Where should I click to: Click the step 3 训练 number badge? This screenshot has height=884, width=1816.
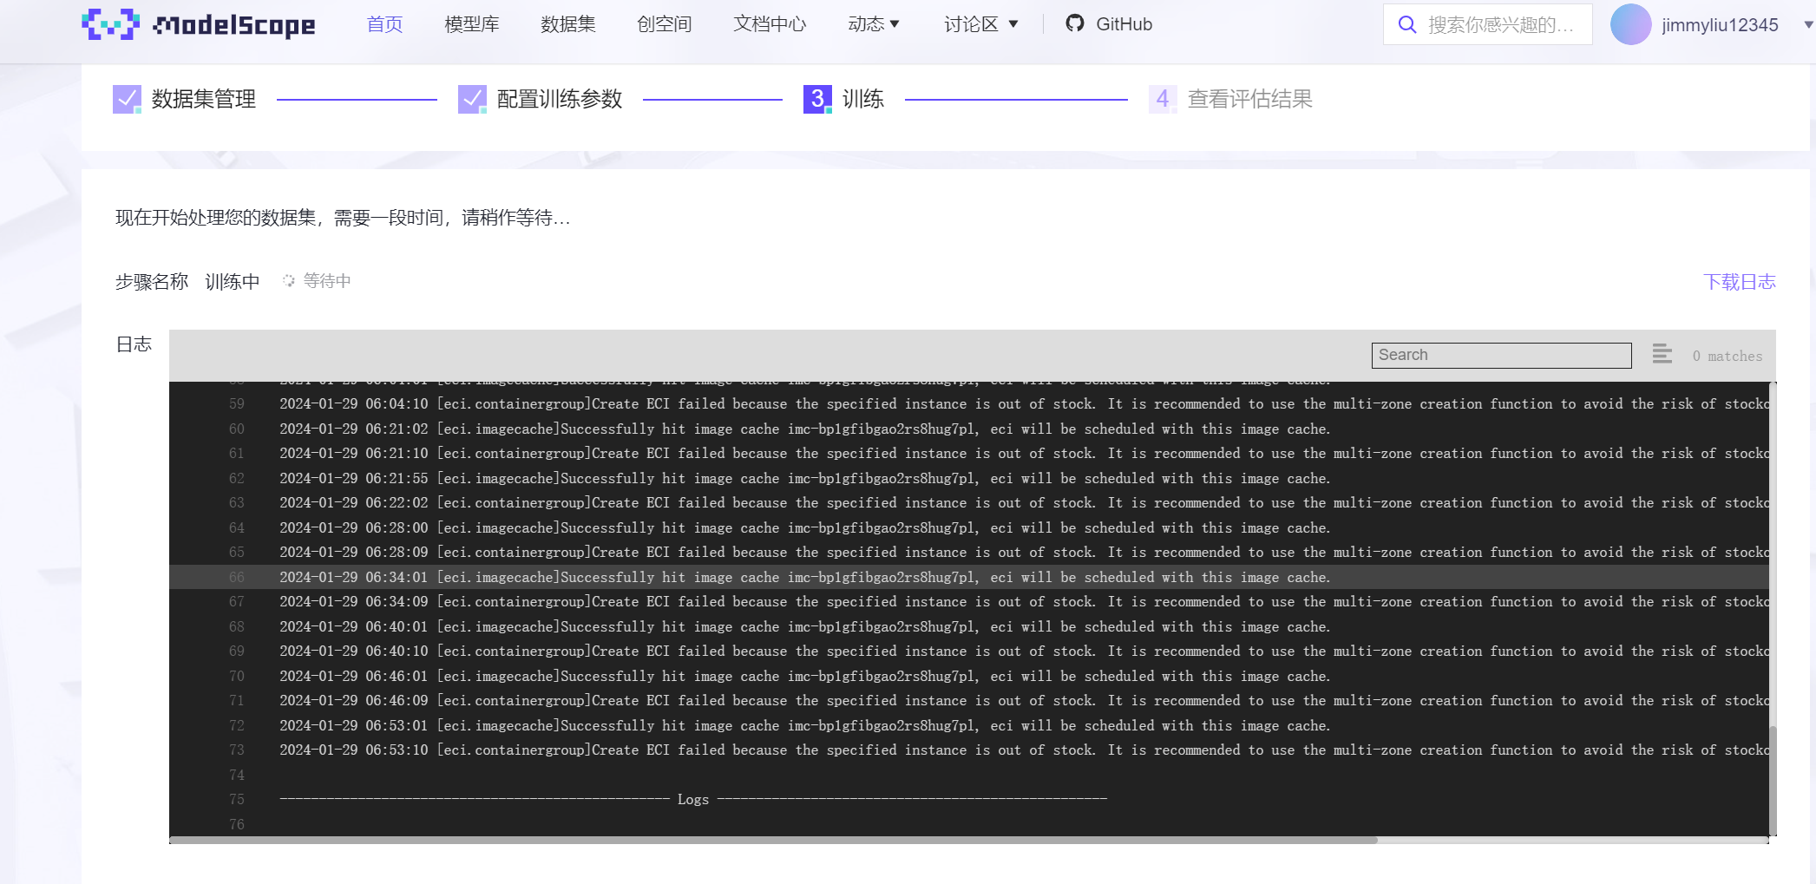(x=816, y=99)
